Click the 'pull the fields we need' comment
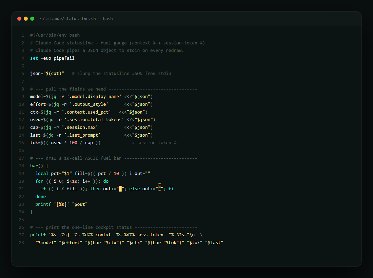 [114, 89]
